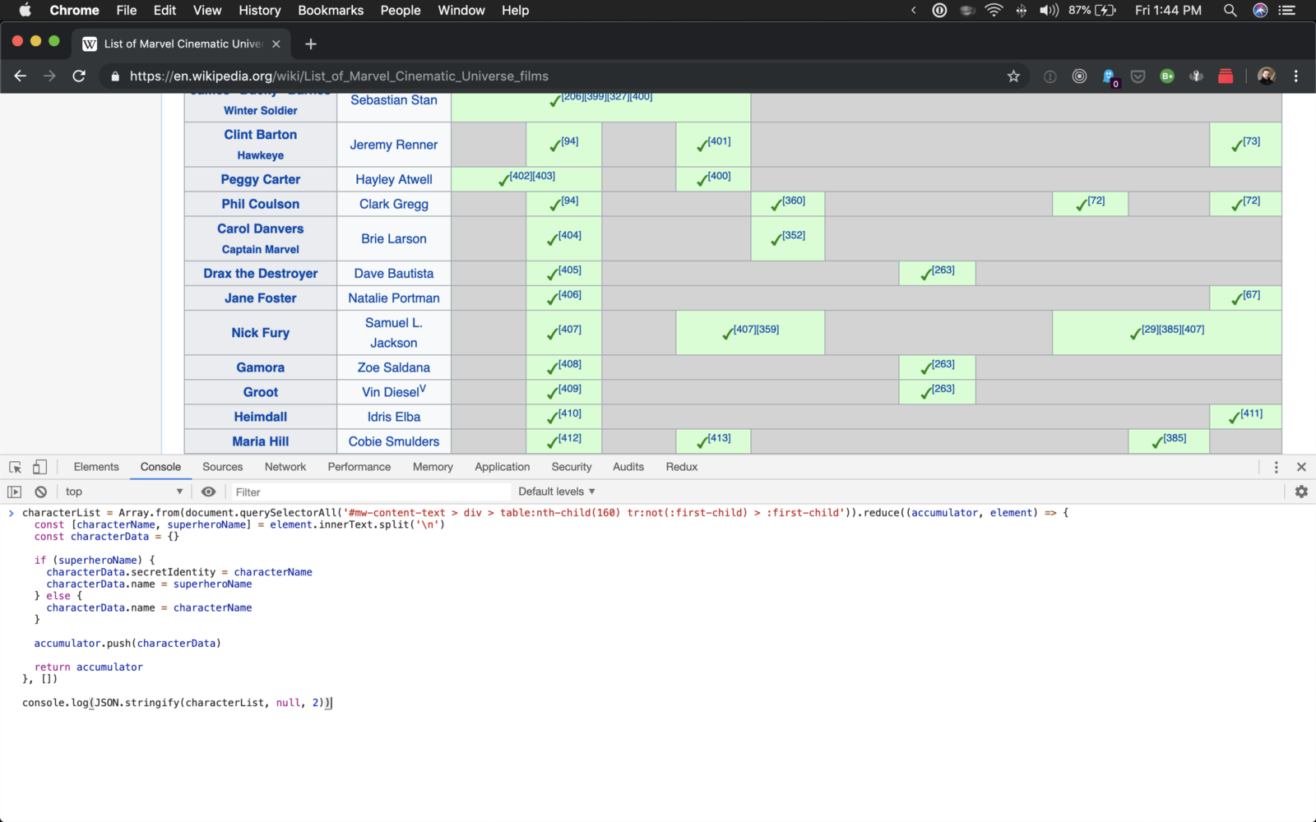The height and width of the screenshot is (822, 1316).
Task: Open the volume control in the menu bar
Action: [1049, 10]
